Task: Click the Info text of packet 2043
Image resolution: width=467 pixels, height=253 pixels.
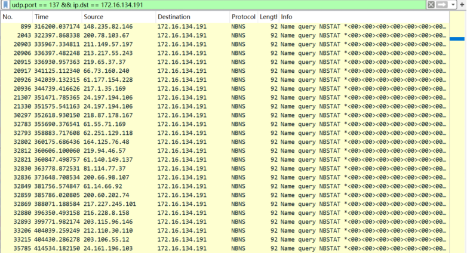Action: [x=363, y=35]
